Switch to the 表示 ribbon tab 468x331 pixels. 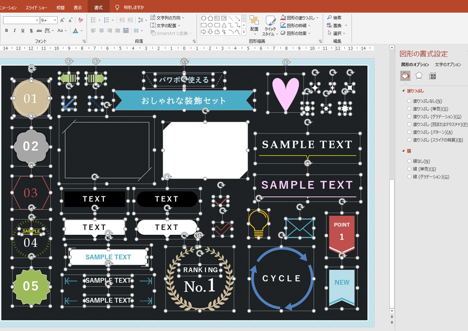(78, 8)
